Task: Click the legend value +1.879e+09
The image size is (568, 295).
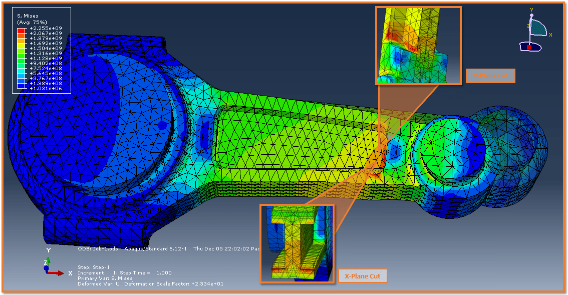Action: pyautogui.click(x=46, y=39)
